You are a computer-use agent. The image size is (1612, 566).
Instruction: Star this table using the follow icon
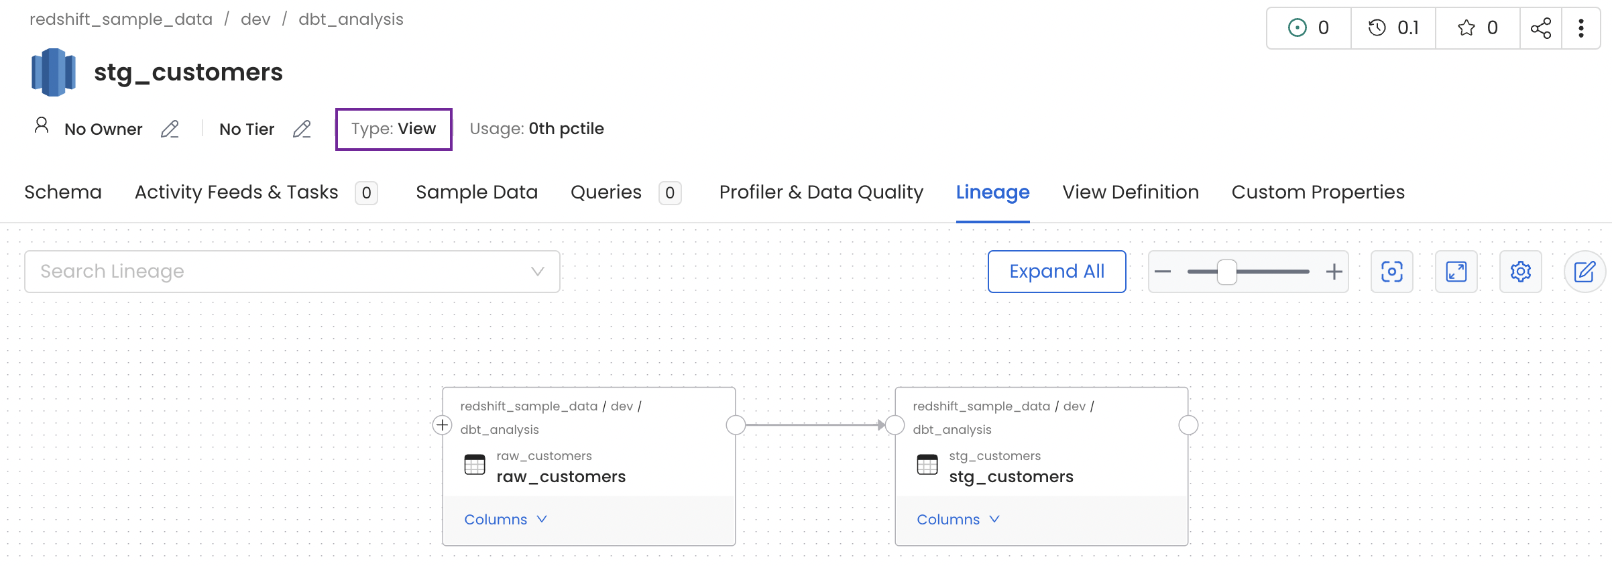tap(1478, 28)
